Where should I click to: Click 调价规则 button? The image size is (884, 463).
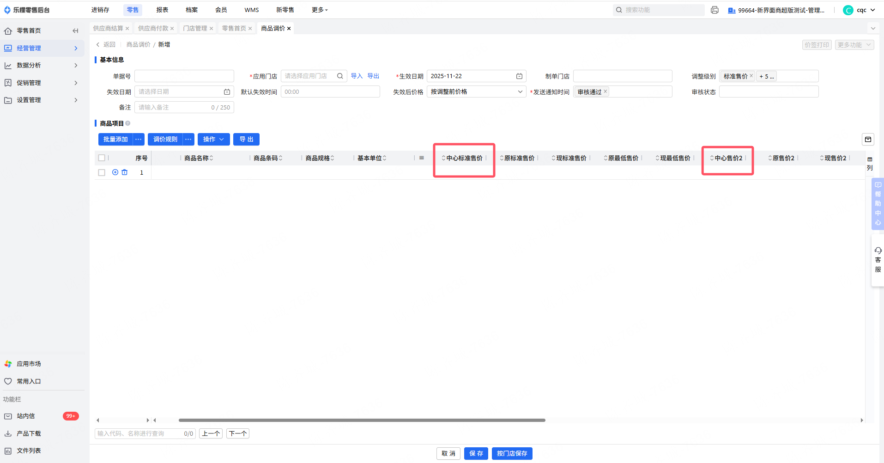click(x=165, y=140)
